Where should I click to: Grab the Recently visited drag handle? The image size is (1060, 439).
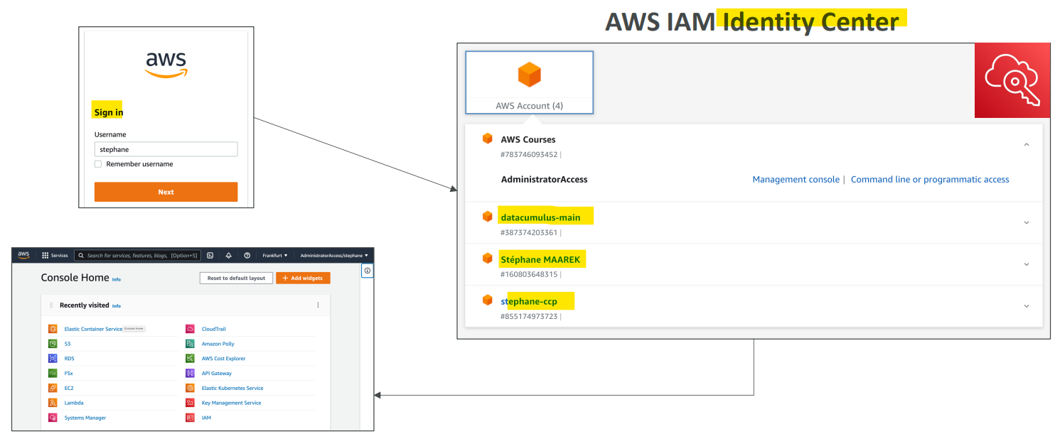pyautogui.click(x=51, y=305)
